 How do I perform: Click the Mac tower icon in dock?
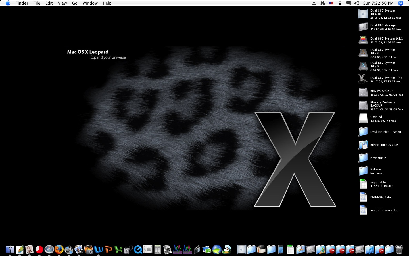(x=241, y=249)
